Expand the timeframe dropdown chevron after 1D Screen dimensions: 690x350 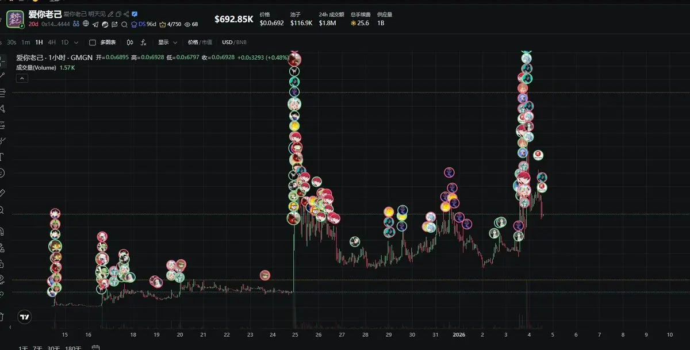tap(76, 43)
